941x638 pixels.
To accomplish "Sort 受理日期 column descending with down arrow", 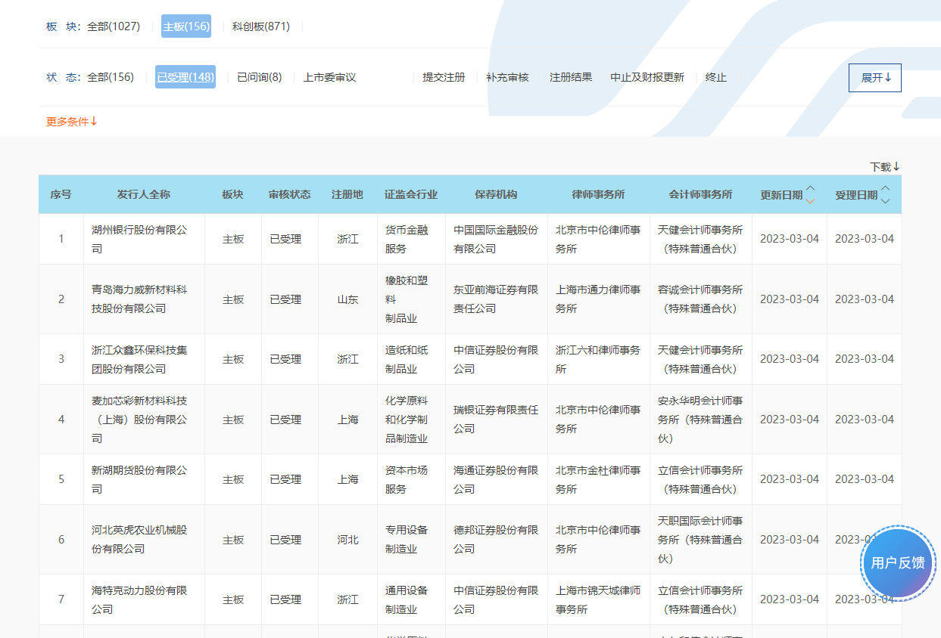I will point(885,201).
